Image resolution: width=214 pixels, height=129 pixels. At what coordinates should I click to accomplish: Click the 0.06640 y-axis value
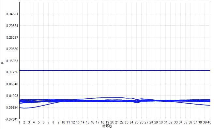point(12,84)
